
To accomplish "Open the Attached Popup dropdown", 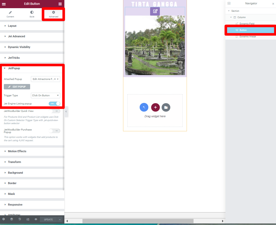I will 45,79.
